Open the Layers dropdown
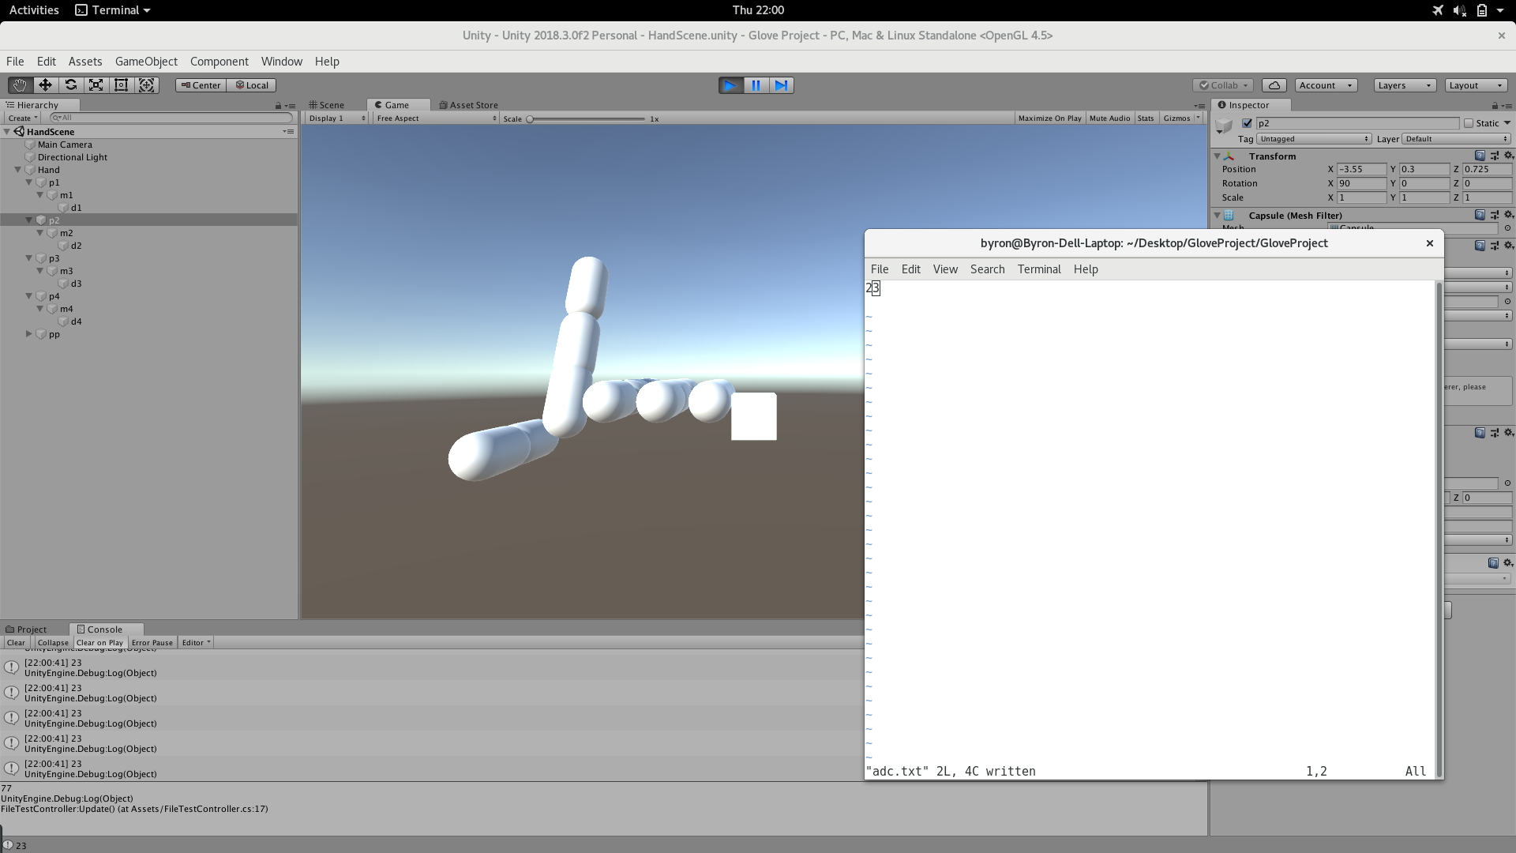 (x=1404, y=85)
